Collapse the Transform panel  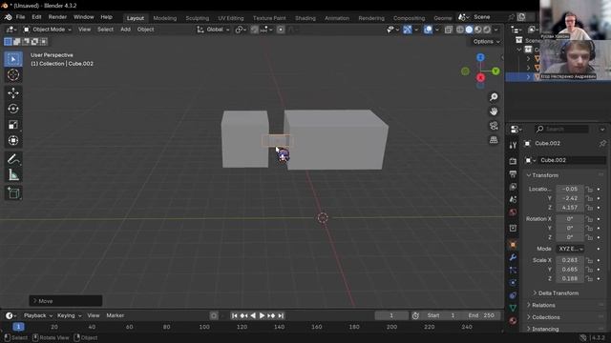542,175
